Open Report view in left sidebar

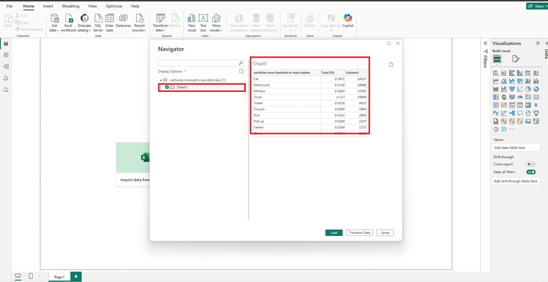6,43
